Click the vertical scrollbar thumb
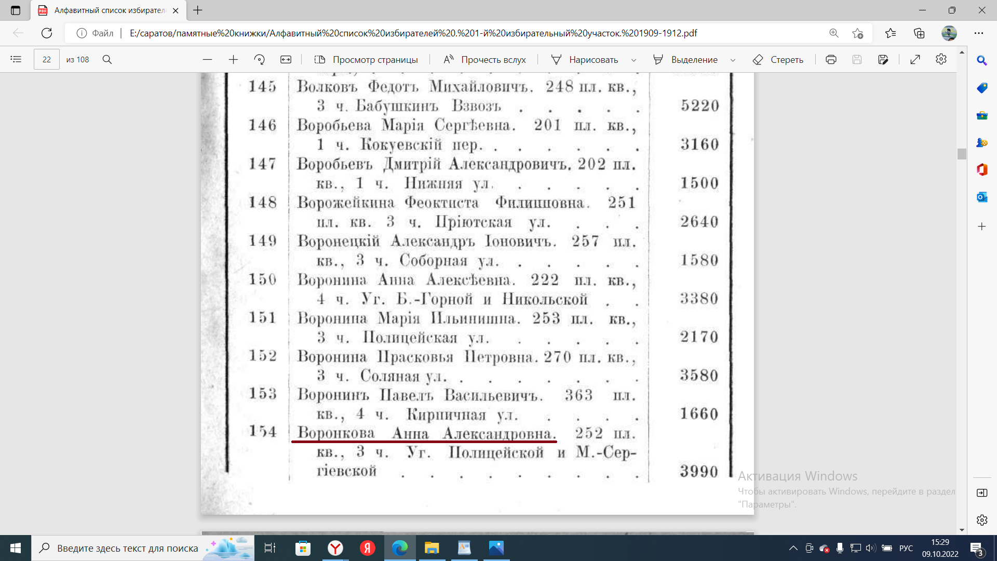This screenshot has height=561, width=997. click(962, 154)
